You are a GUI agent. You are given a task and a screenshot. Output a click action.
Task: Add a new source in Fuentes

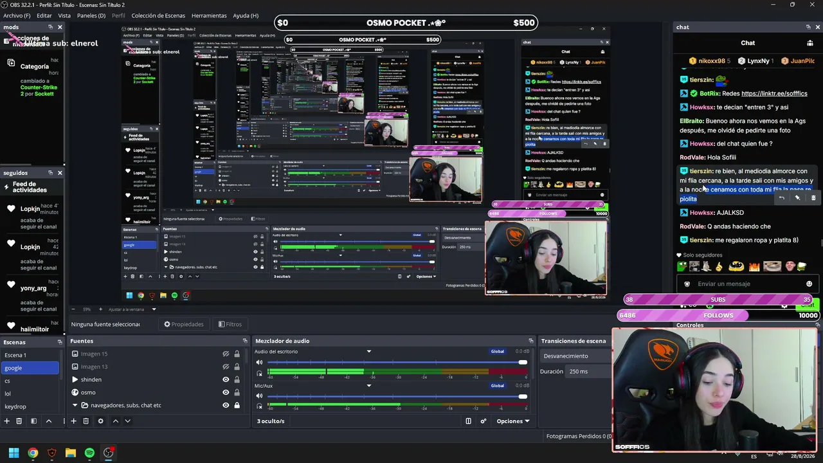tap(73, 421)
